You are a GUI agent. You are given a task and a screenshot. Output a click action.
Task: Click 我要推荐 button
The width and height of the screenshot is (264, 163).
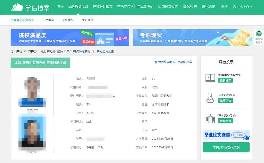[x=225, y=81]
